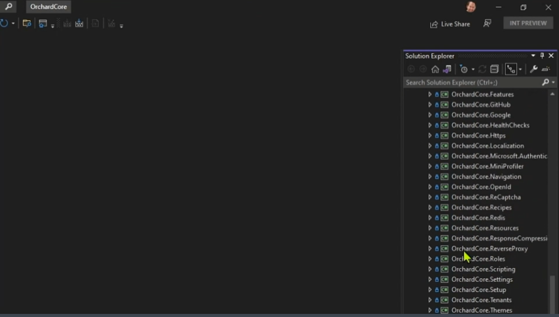Start a Live Share session
Viewport: 559px width, 317px height.
point(450,24)
